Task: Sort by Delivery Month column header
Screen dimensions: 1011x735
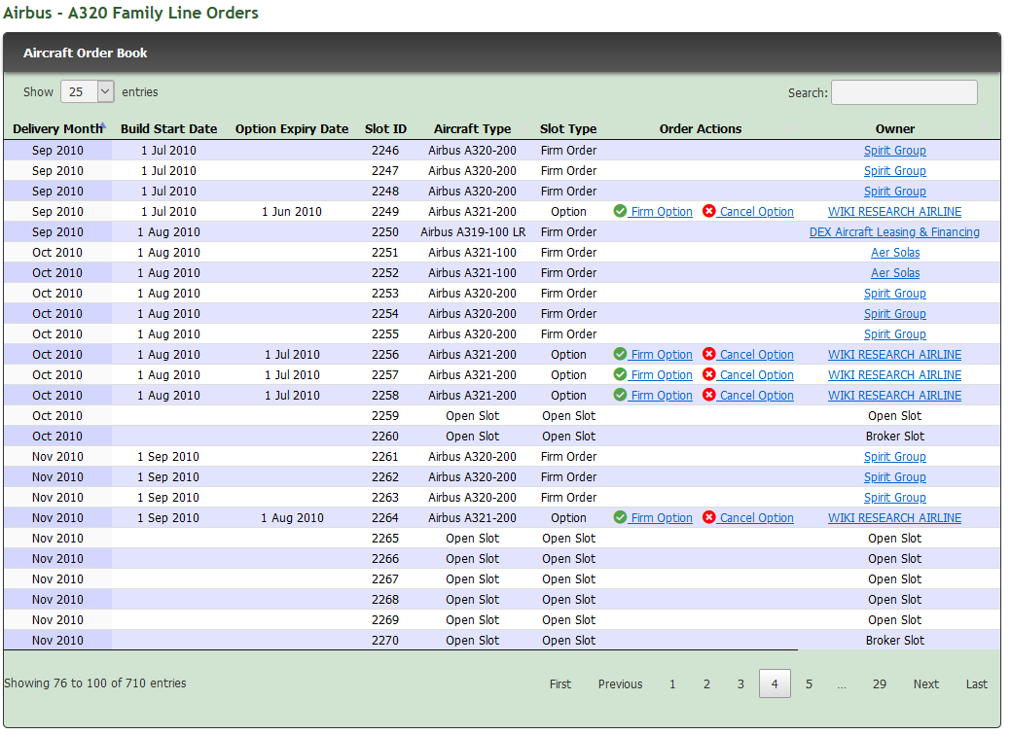Action: tap(56, 128)
